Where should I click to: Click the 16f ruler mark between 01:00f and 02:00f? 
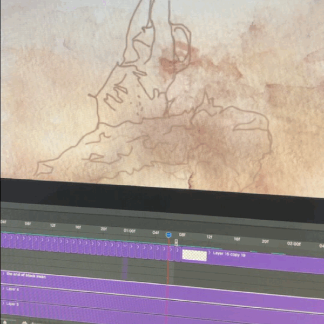(237, 239)
